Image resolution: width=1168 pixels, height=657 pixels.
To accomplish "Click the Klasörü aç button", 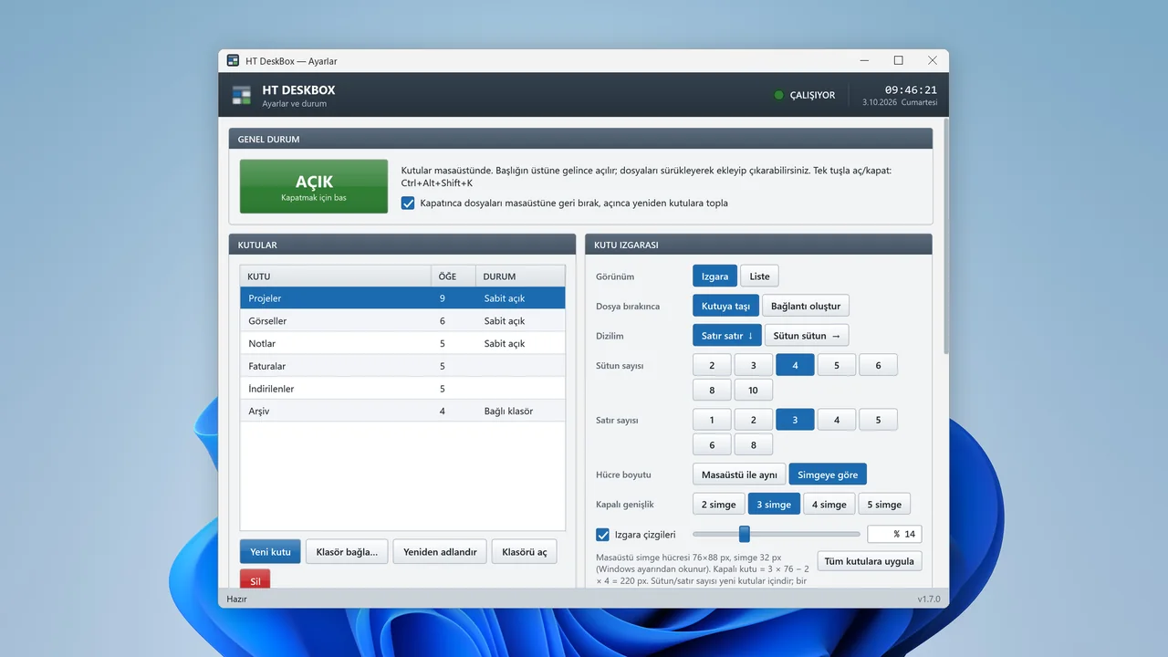I will coord(525,552).
